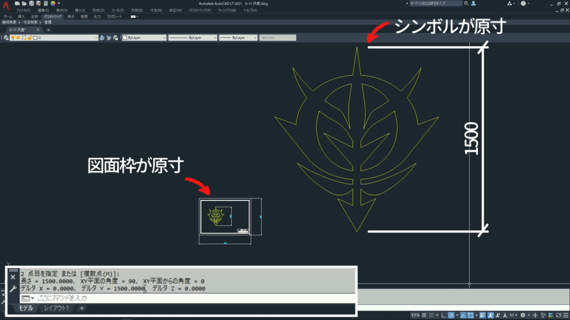
Task: Click the モデル space button in status bar
Action: point(415,316)
